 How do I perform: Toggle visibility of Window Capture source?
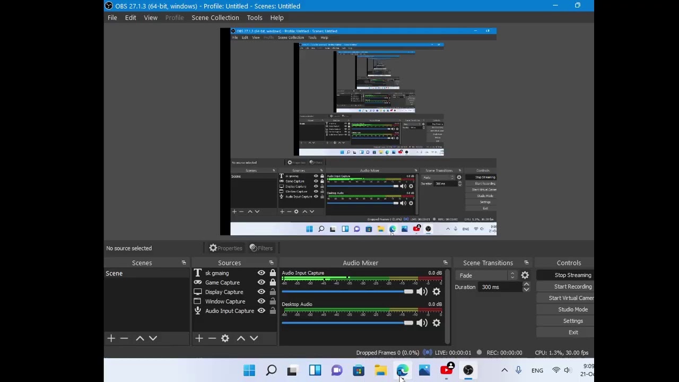(x=261, y=301)
